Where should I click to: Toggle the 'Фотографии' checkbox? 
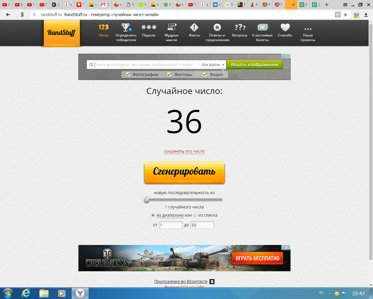pos(128,74)
